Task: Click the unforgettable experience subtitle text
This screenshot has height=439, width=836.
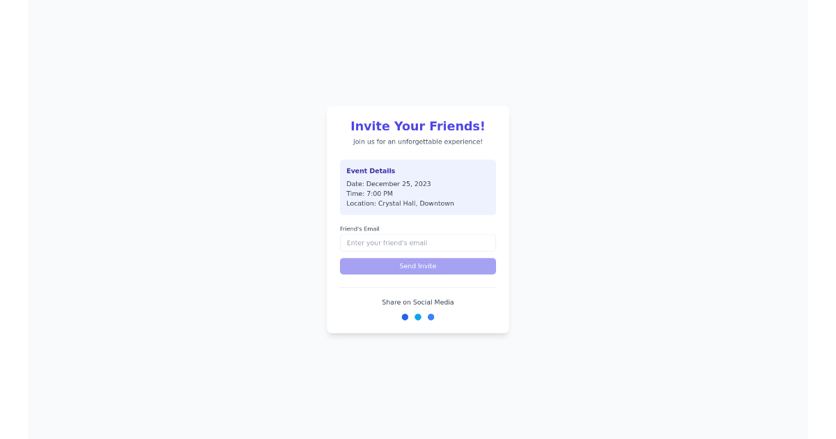Action: [418, 141]
